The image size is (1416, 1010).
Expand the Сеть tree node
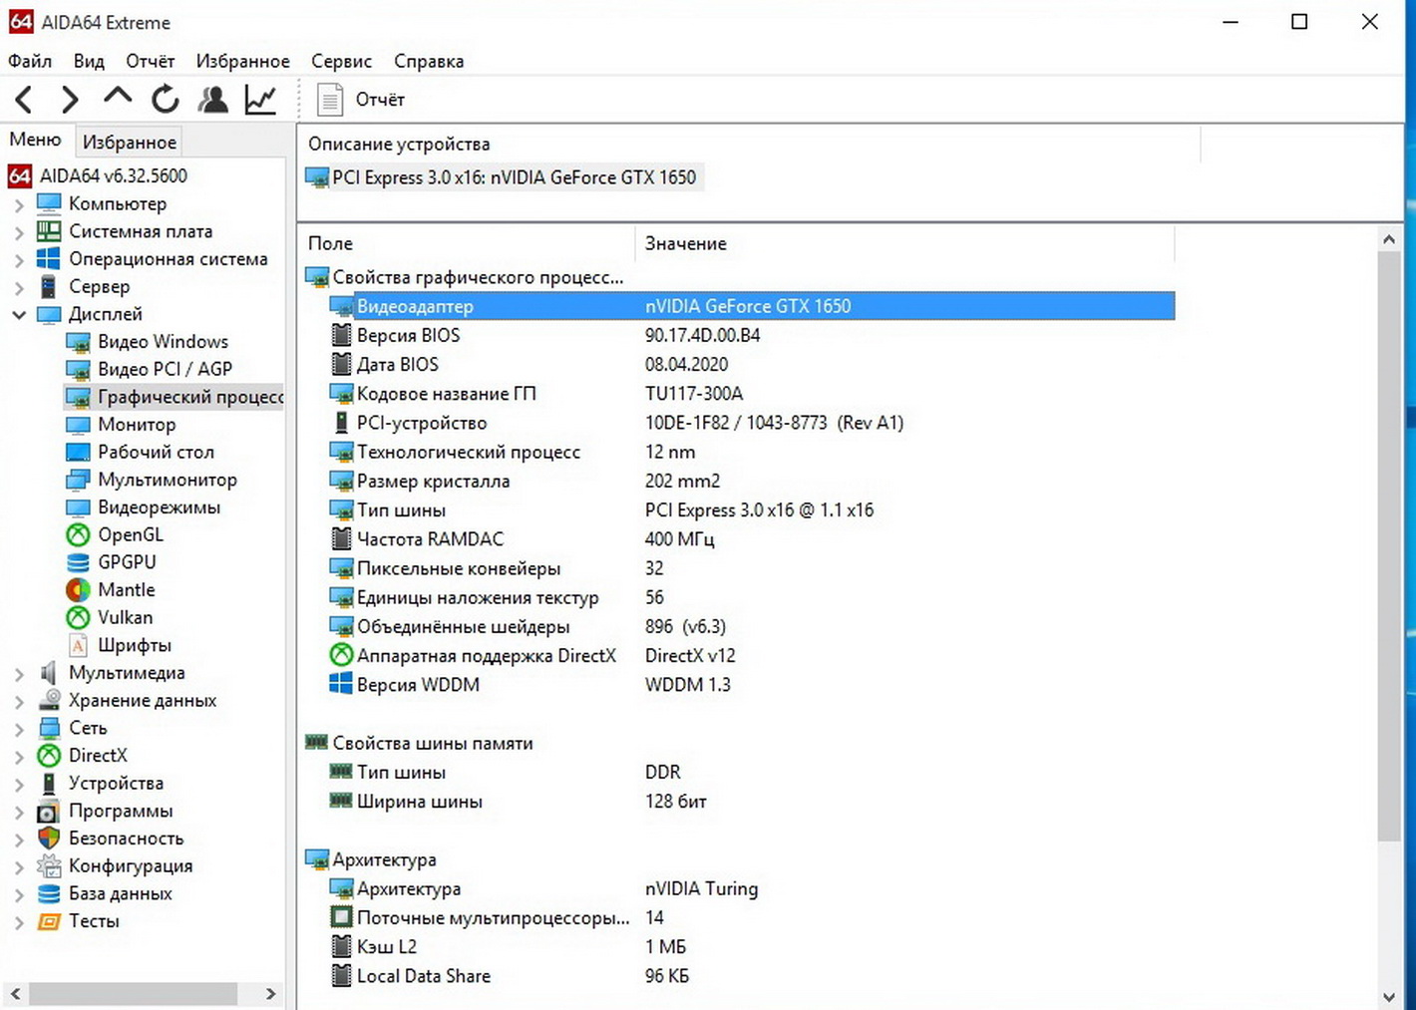point(19,729)
